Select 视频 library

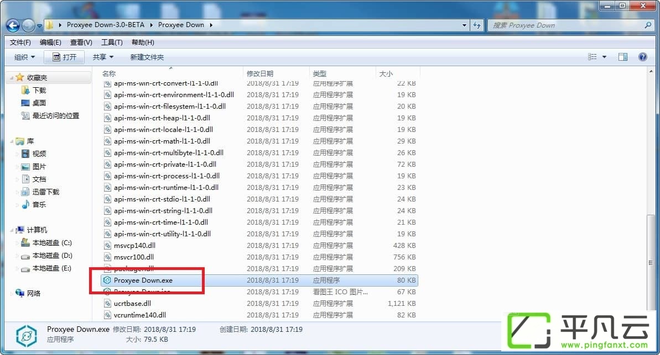[39, 154]
